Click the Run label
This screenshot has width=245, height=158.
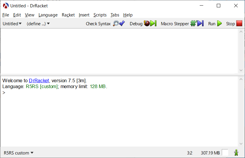(x=212, y=24)
